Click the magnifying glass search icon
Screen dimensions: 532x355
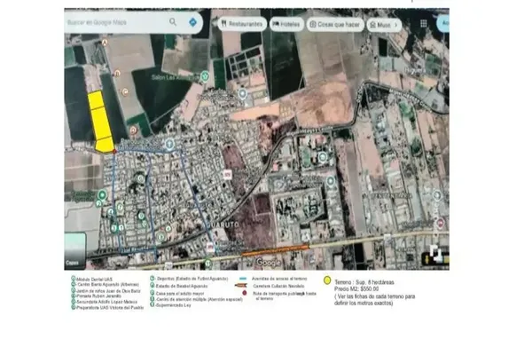[x=173, y=20]
